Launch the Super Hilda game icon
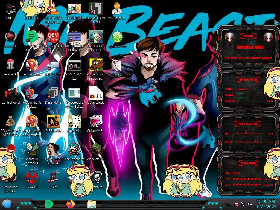This screenshot has height=210, width=280. [x=74, y=124]
